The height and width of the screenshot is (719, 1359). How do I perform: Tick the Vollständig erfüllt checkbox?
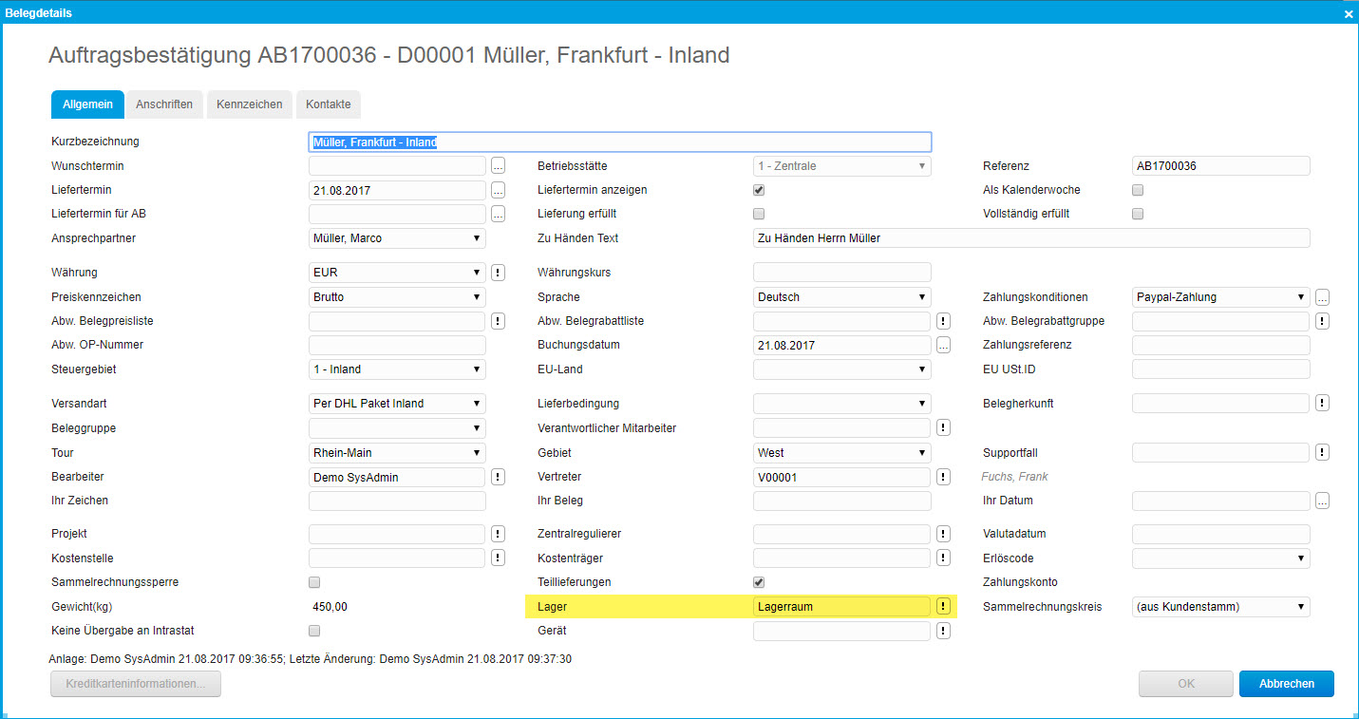1138,214
